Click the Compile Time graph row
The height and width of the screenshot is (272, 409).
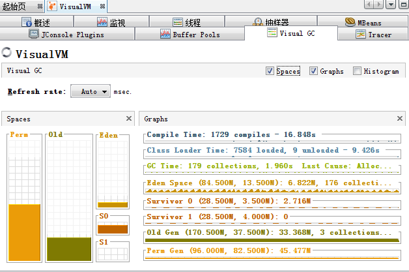point(272,137)
